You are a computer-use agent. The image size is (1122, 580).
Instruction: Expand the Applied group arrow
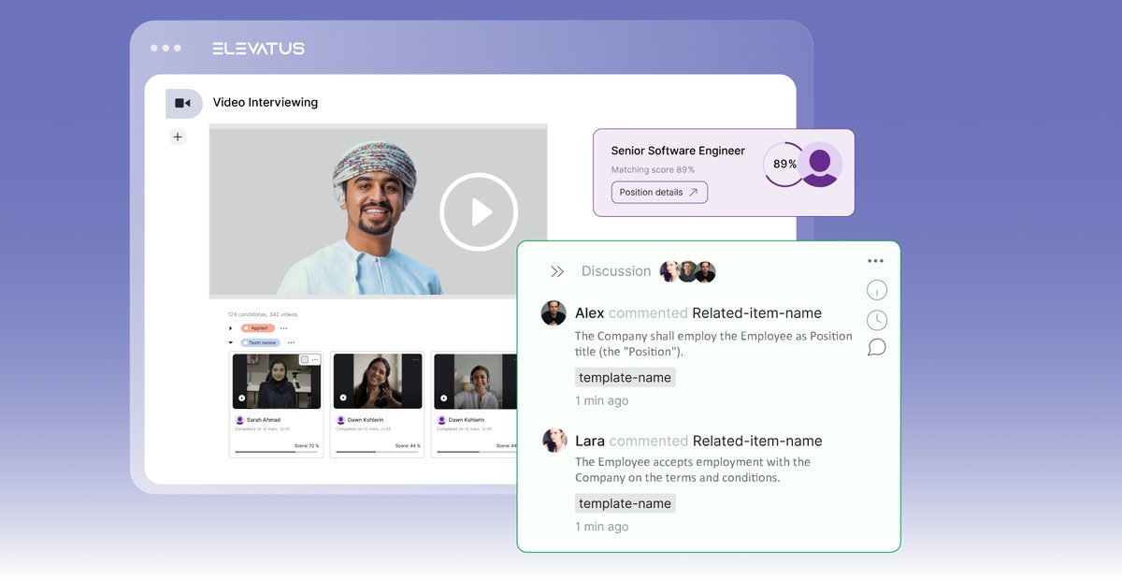pos(229,327)
